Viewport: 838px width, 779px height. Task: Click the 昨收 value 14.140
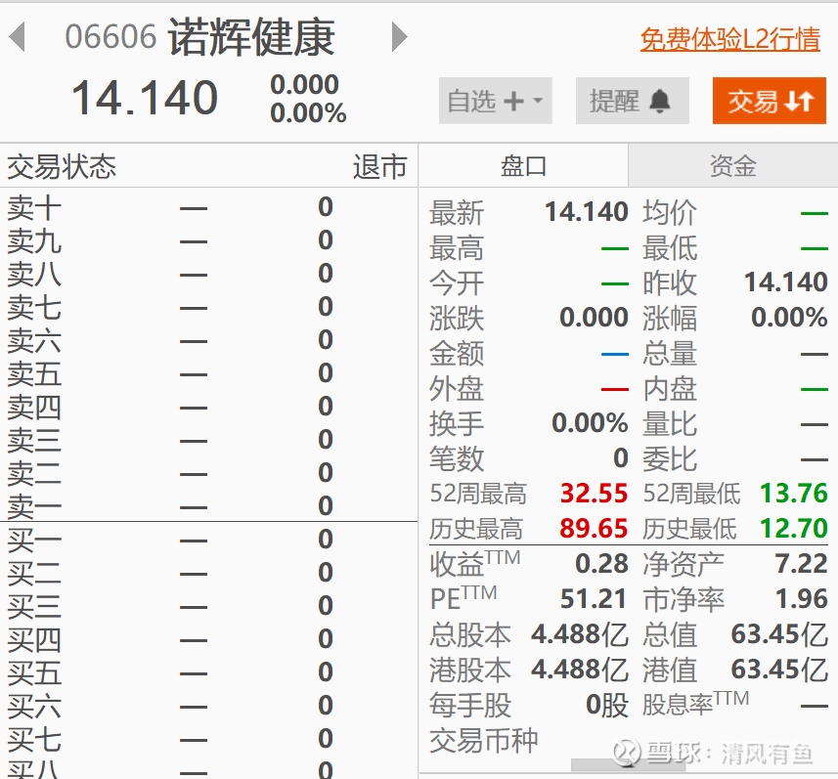tap(786, 282)
